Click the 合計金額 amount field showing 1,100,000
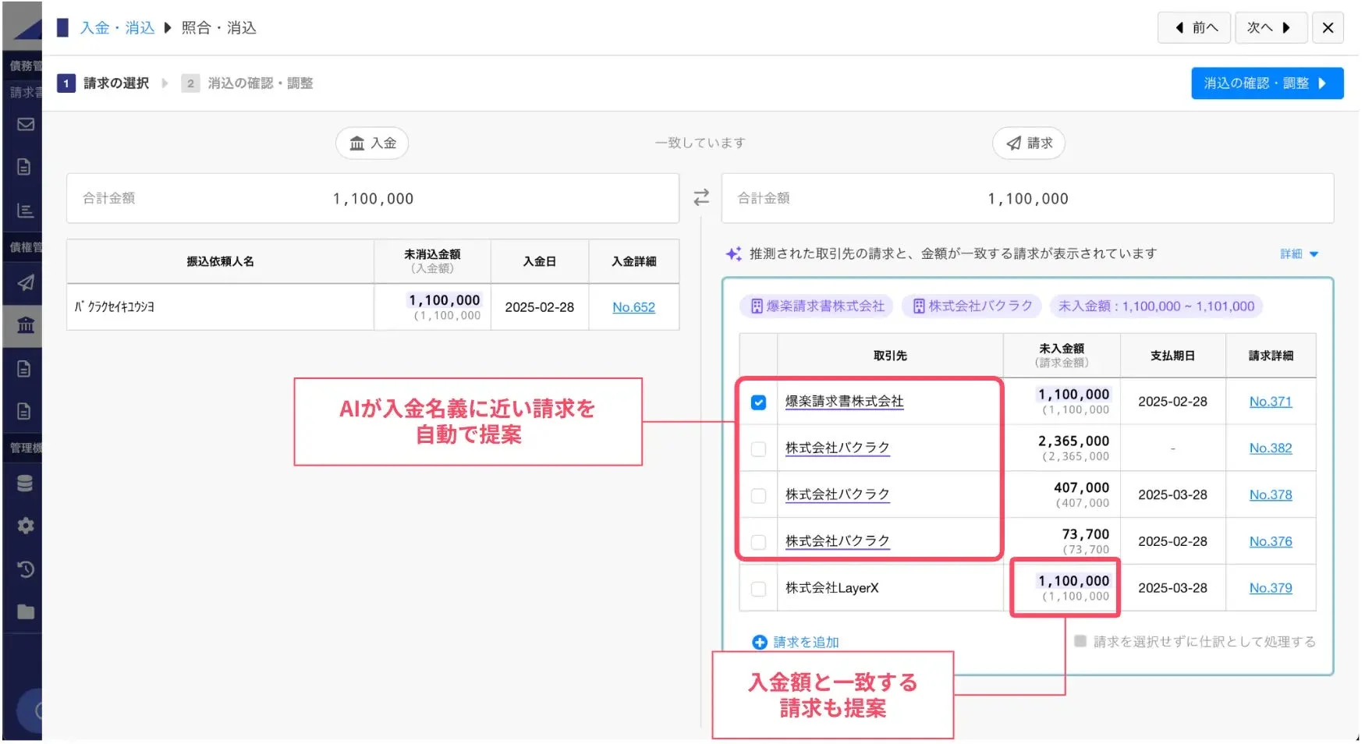Image resolution: width=1365 pixels, height=744 pixels. pos(371,197)
